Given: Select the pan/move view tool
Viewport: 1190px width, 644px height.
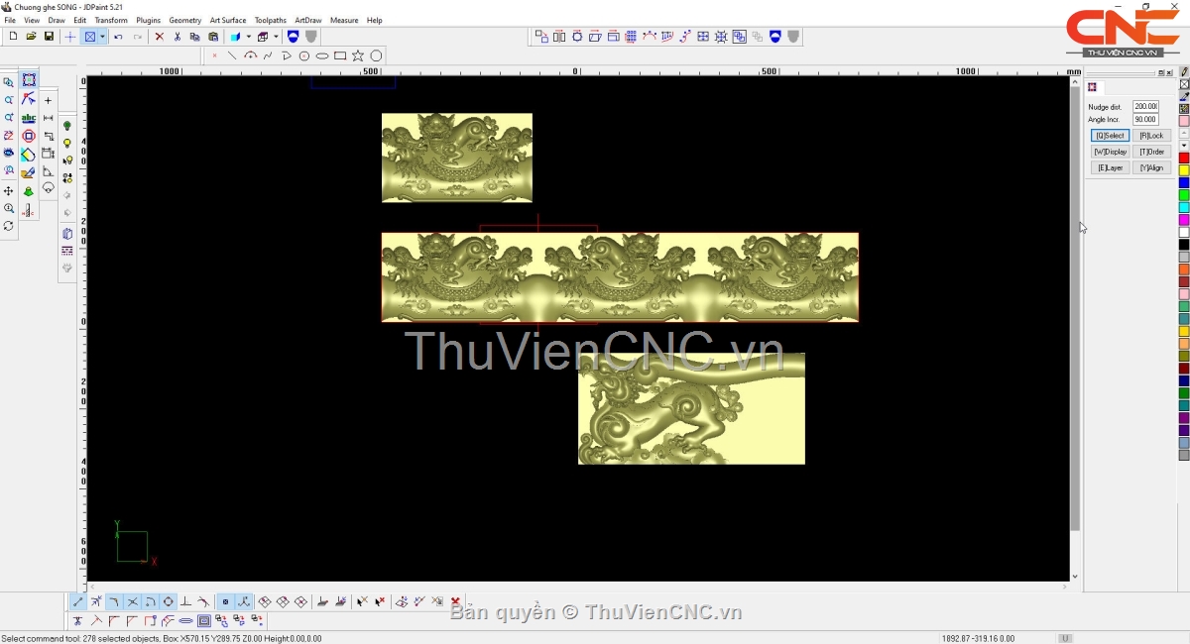Looking at the screenshot, I should pyautogui.click(x=9, y=190).
